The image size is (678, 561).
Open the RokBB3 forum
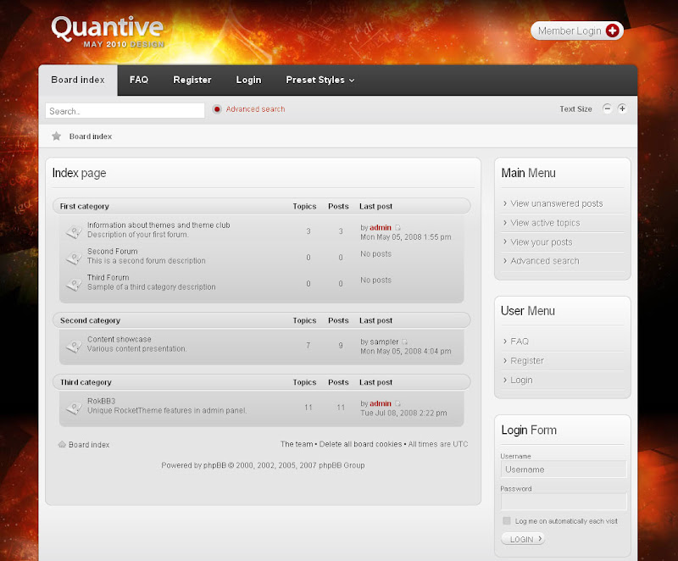101,401
